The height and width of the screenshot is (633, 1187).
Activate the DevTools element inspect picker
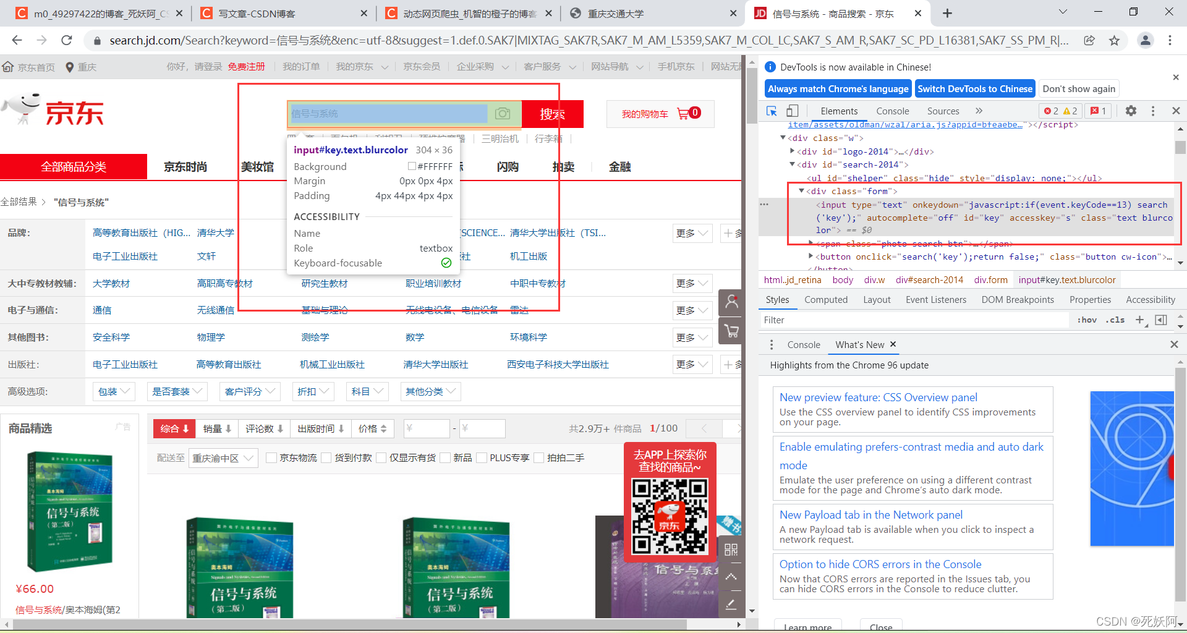[x=772, y=111]
